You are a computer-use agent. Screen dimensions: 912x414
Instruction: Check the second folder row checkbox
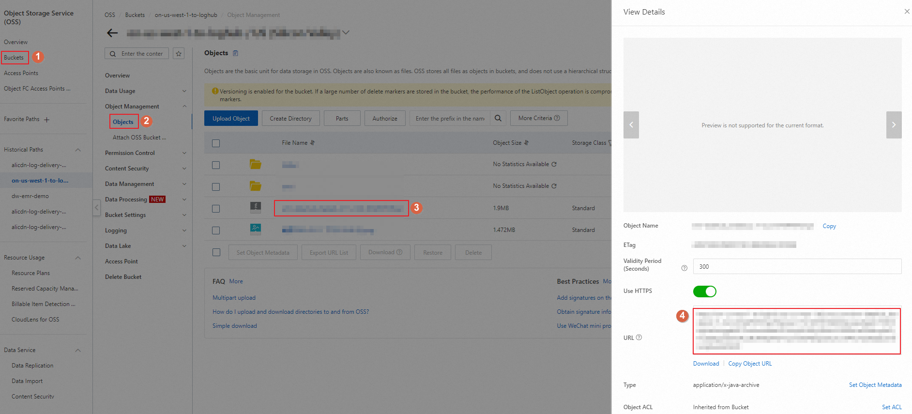tap(216, 187)
